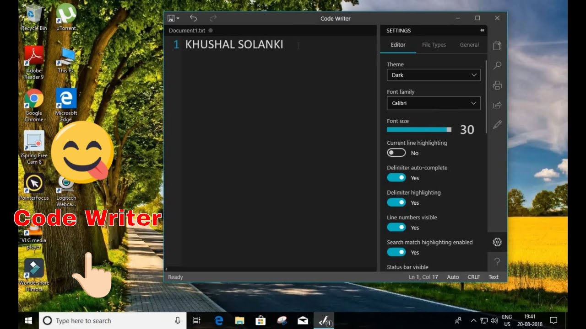Toggle Search match highlighting enabled off
The height and width of the screenshot is (329, 586).
click(x=396, y=252)
